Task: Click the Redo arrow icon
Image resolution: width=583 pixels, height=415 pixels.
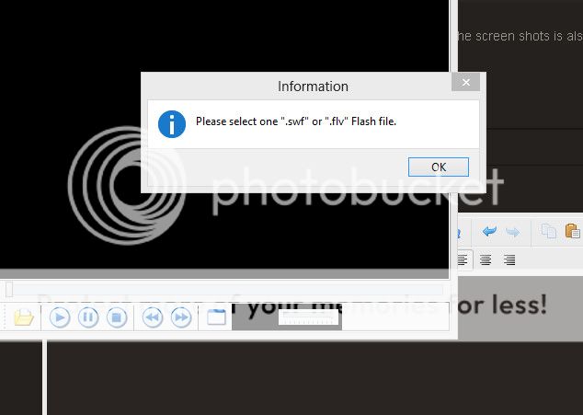Action: pyautogui.click(x=512, y=232)
